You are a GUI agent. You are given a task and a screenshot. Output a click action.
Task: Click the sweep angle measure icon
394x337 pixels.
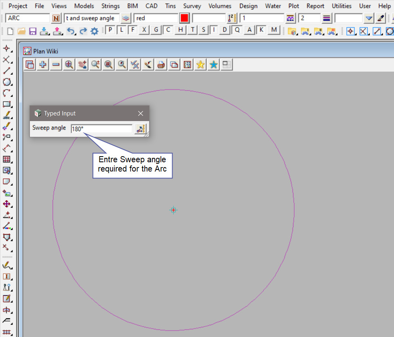(140, 129)
